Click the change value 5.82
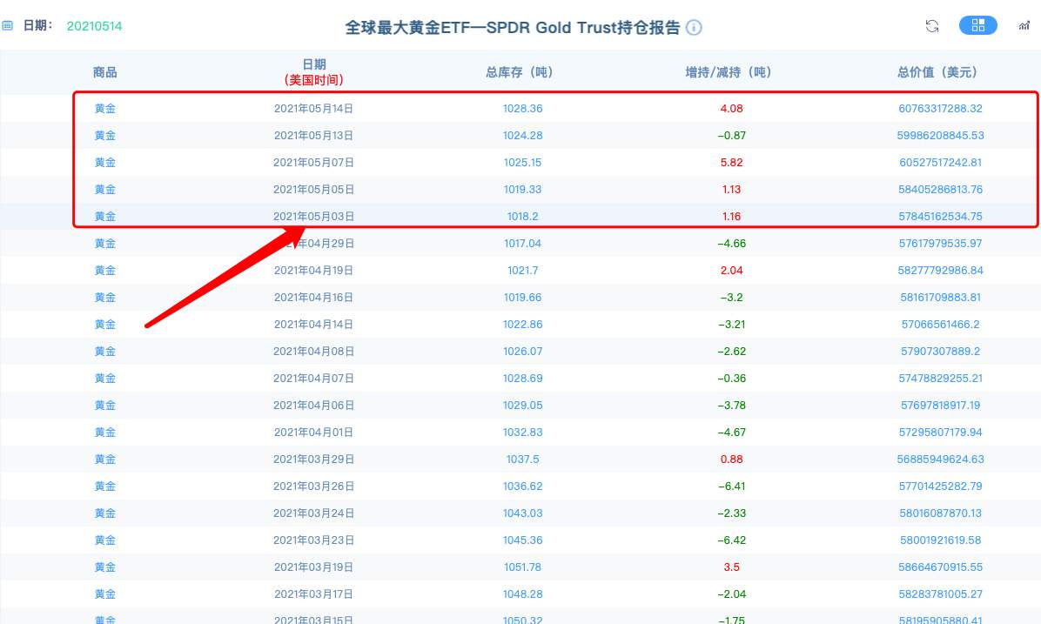1041x624 pixels. [x=731, y=163]
